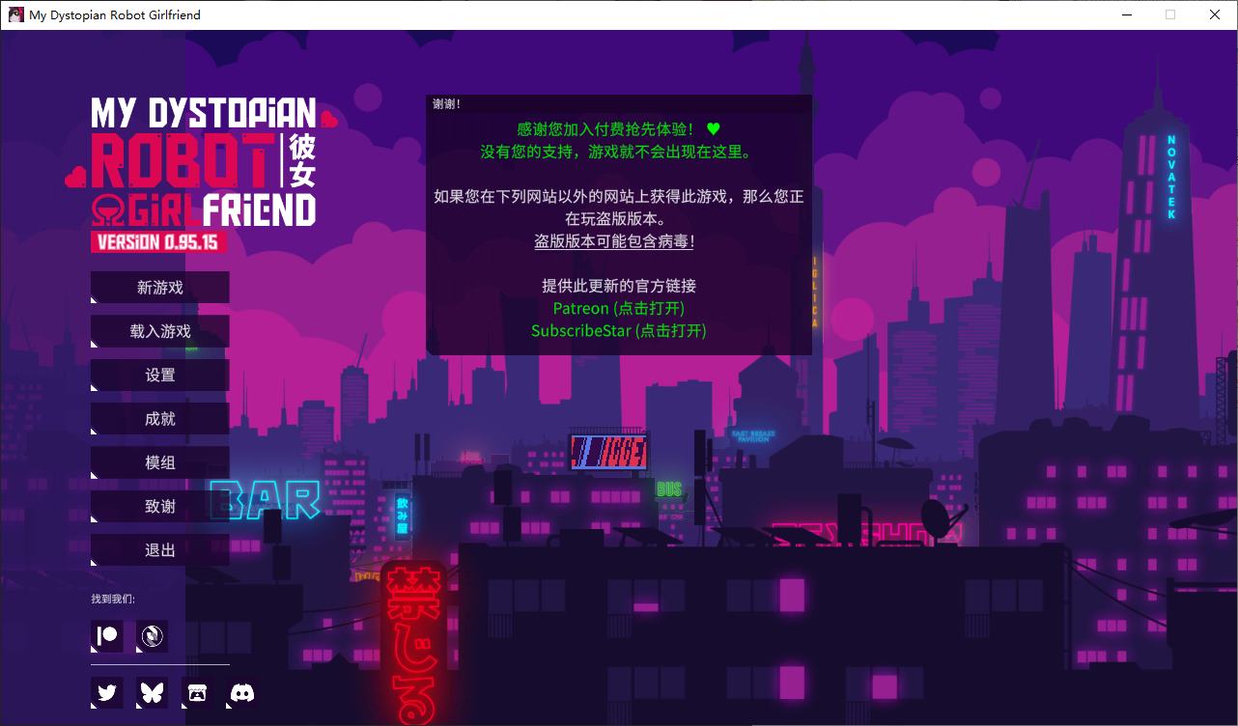Click the game icon in the title bar
This screenshot has height=726, width=1238.
tap(14, 14)
